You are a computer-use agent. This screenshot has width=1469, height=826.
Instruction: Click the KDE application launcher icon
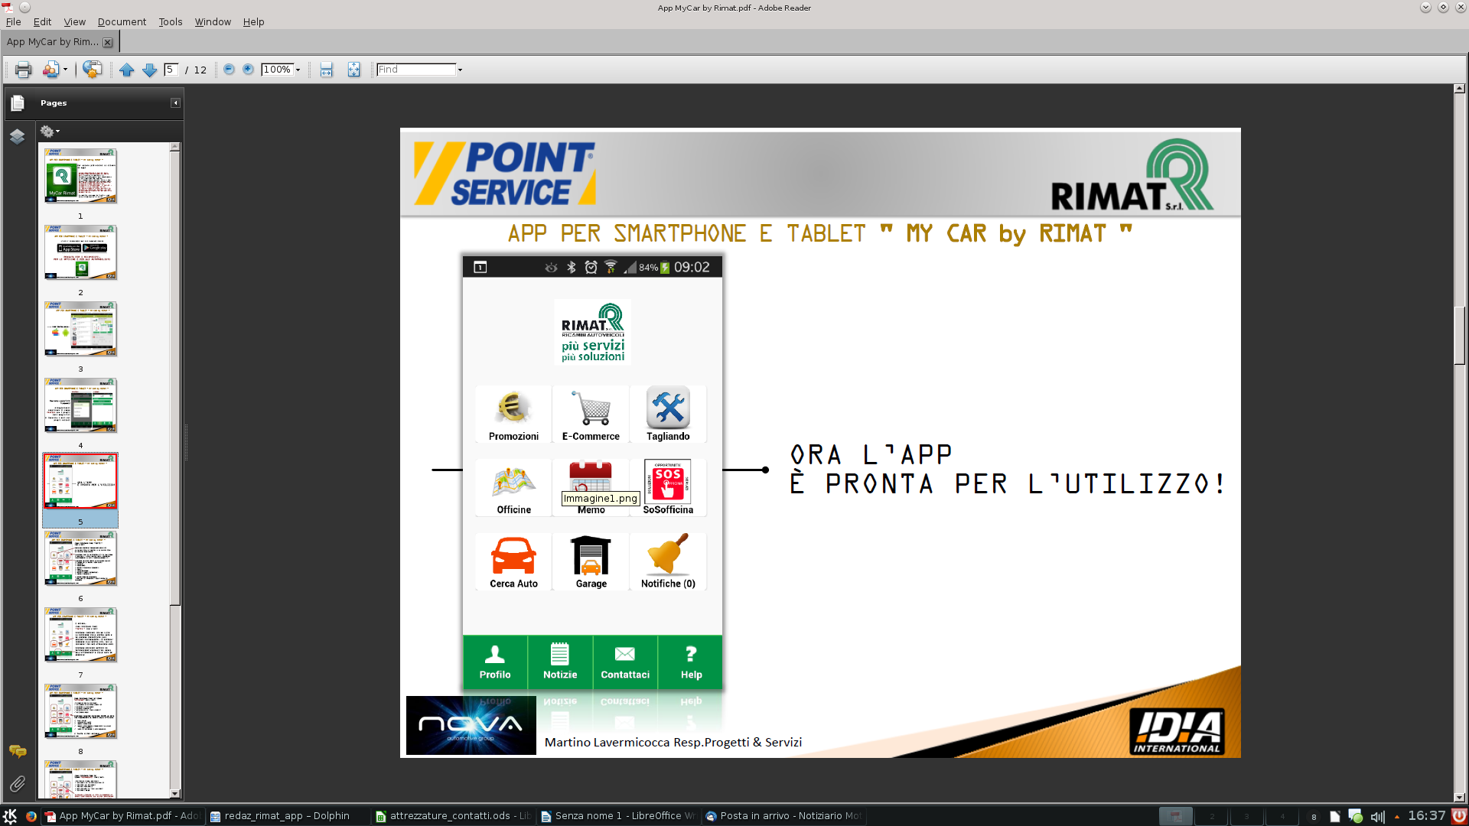tap(10, 816)
